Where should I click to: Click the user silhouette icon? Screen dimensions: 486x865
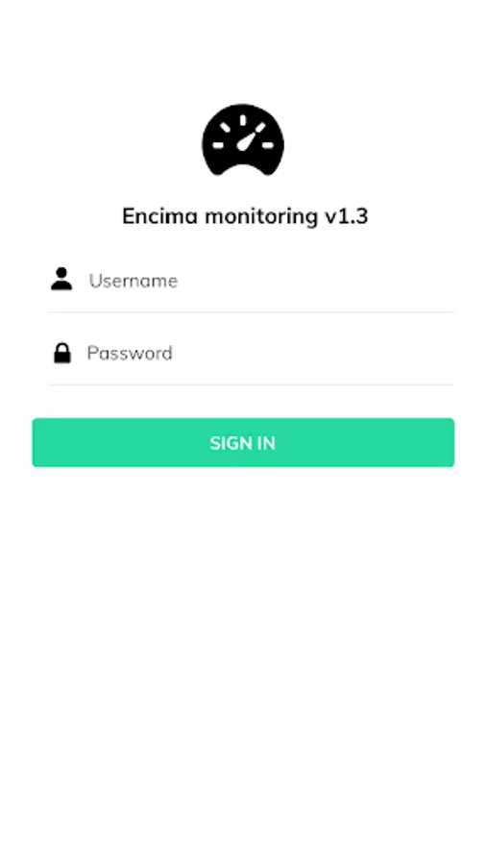tap(61, 279)
